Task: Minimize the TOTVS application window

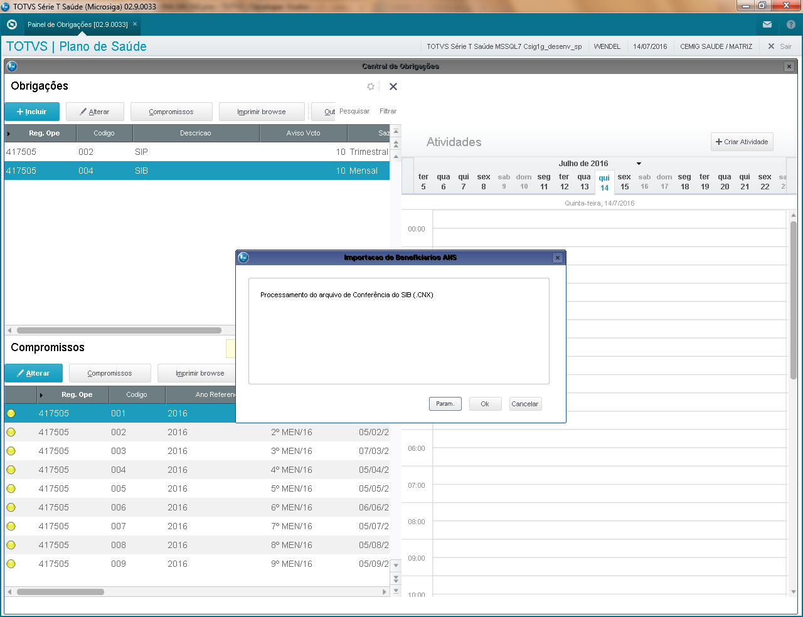Action: tap(746, 6)
